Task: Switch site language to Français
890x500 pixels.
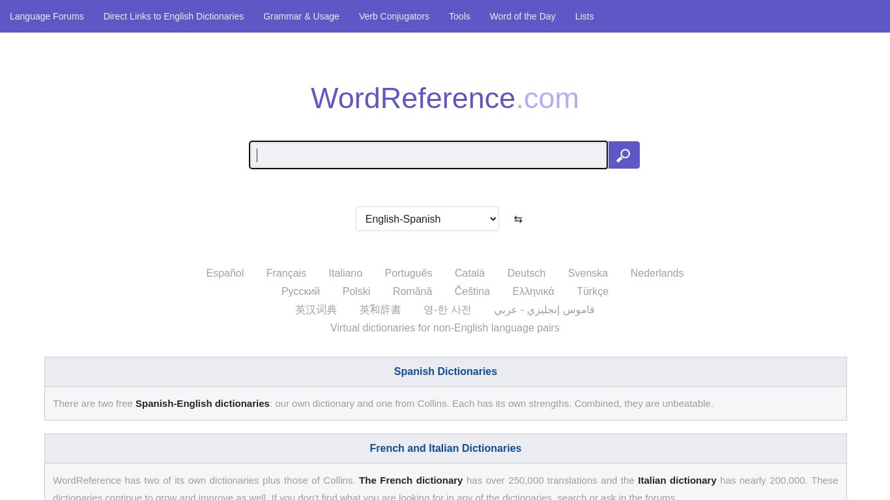Action: click(x=286, y=273)
